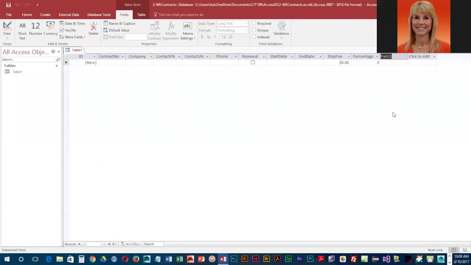The height and width of the screenshot is (265, 471).
Task: Add a Yes/No field
Action: click(x=68, y=30)
